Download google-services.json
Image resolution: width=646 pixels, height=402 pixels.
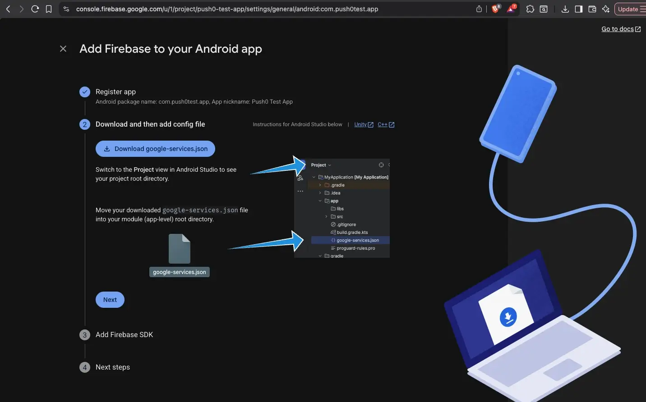pos(155,149)
